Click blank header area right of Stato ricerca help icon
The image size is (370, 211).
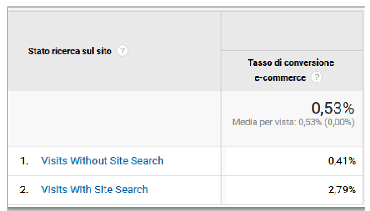click(174, 51)
